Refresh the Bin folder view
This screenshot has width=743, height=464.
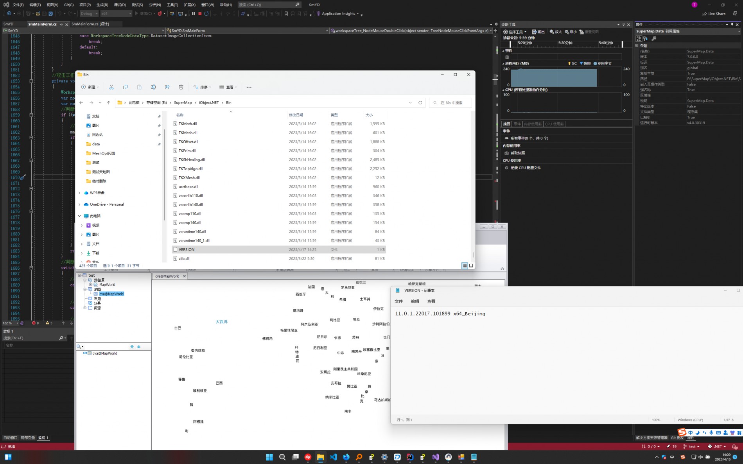point(420,102)
